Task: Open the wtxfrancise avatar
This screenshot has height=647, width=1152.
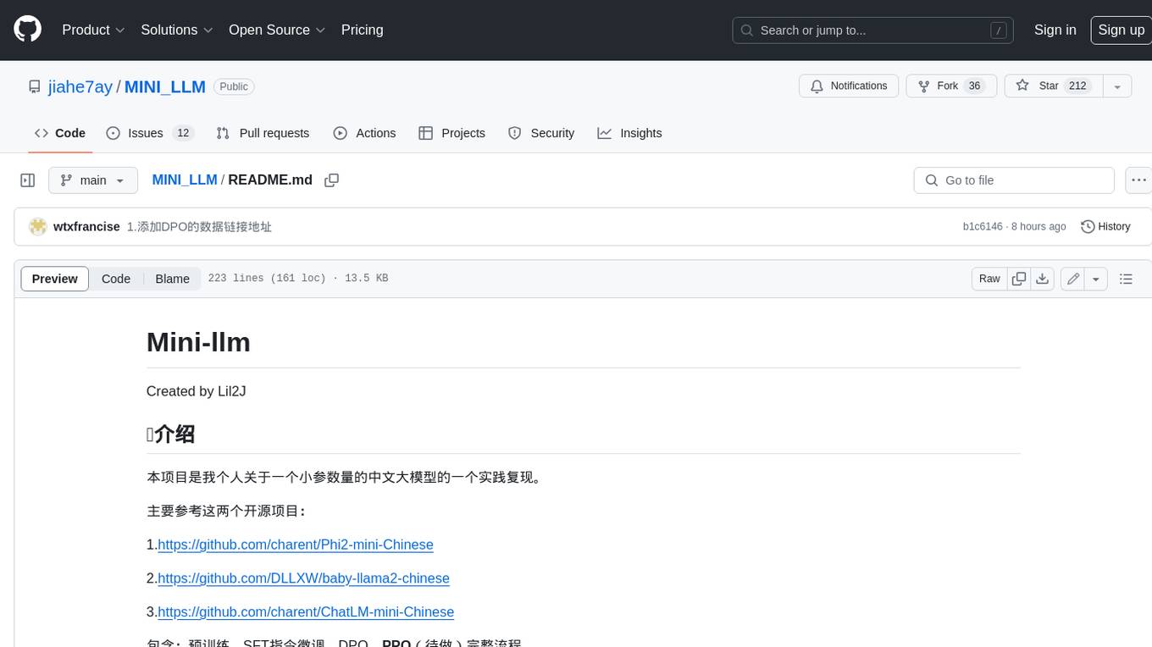Action: coord(37,227)
